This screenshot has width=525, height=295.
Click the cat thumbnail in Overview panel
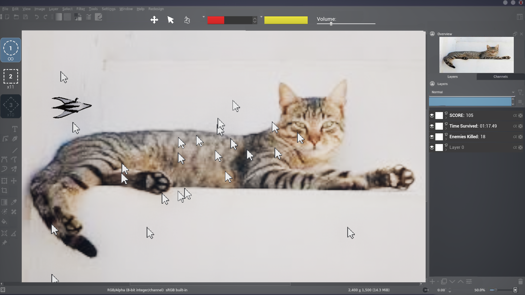pos(476,55)
